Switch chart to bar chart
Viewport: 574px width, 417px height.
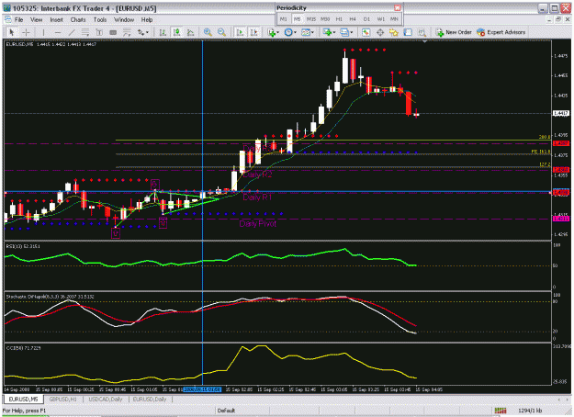point(163,32)
